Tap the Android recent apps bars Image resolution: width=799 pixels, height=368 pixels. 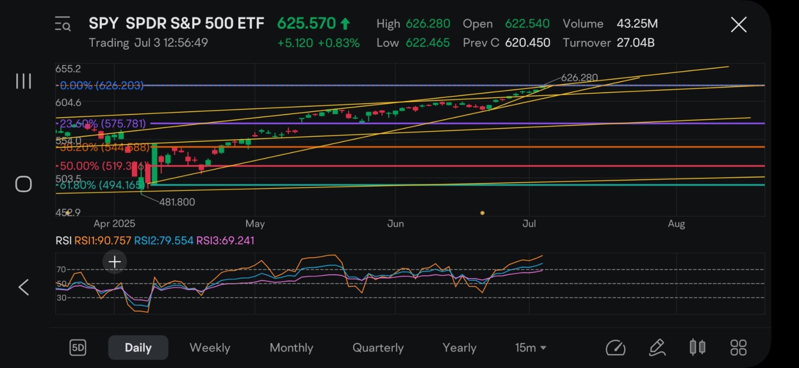[23, 81]
